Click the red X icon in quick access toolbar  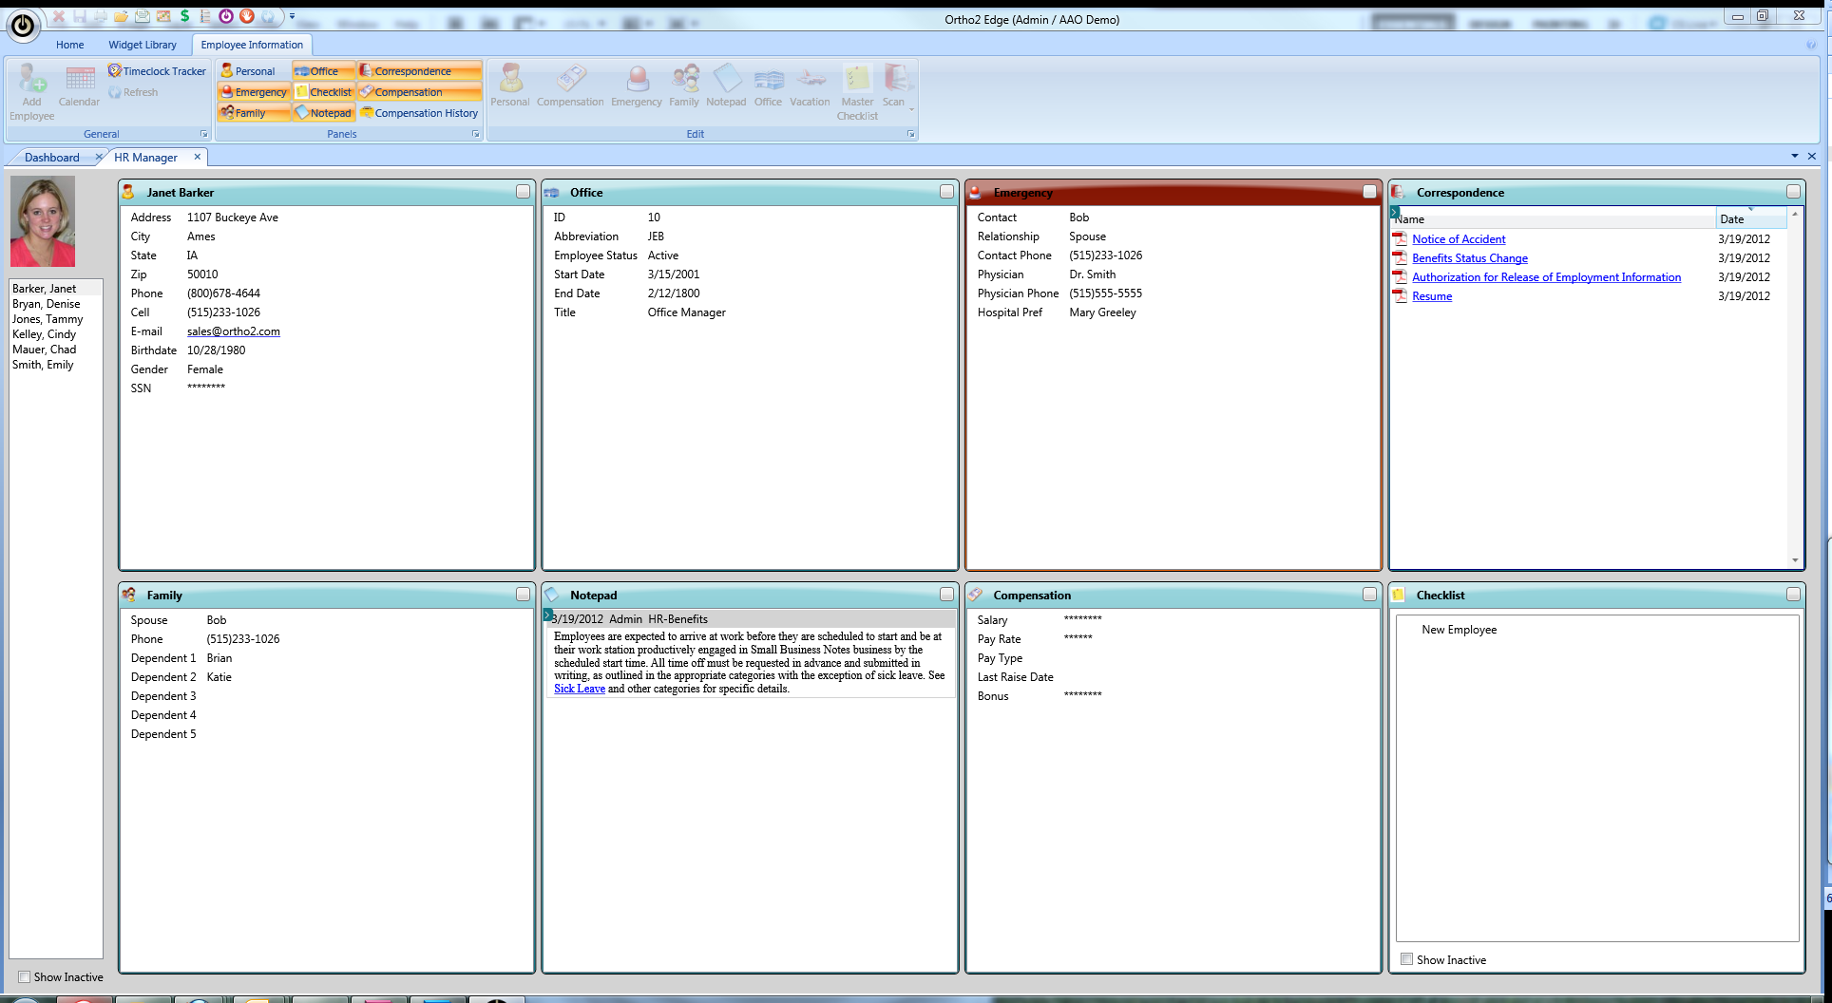(x=59, y=16)
